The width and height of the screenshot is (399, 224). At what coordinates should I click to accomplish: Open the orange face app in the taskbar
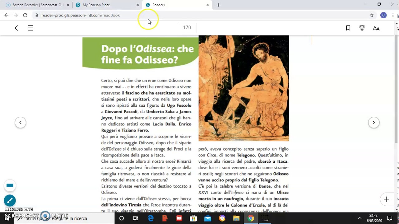point(165,218)
